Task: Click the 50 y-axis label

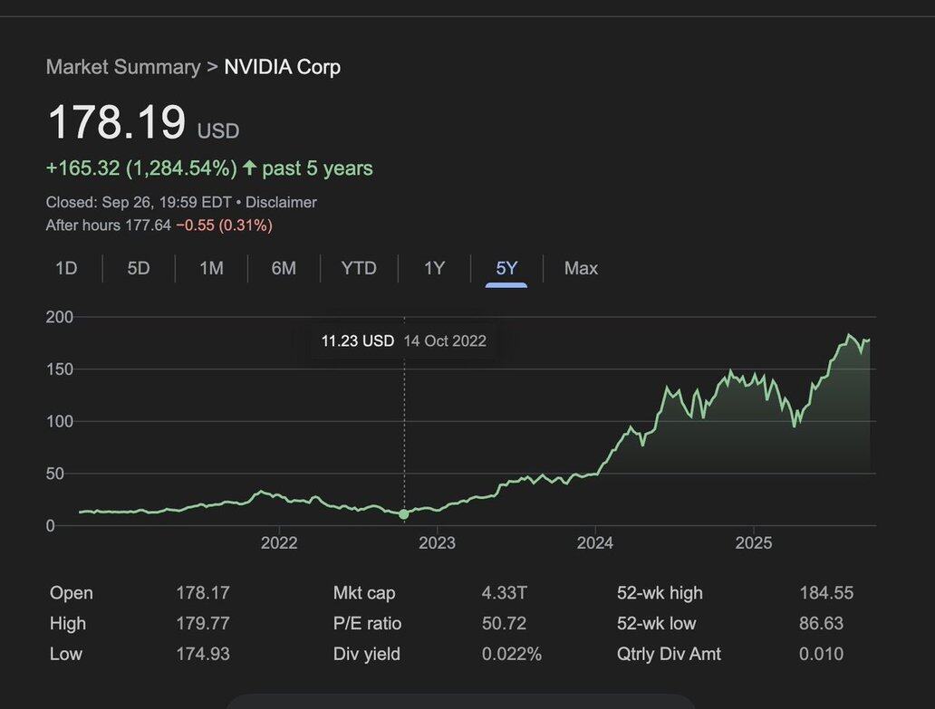Action: click(x=55, y=474)
